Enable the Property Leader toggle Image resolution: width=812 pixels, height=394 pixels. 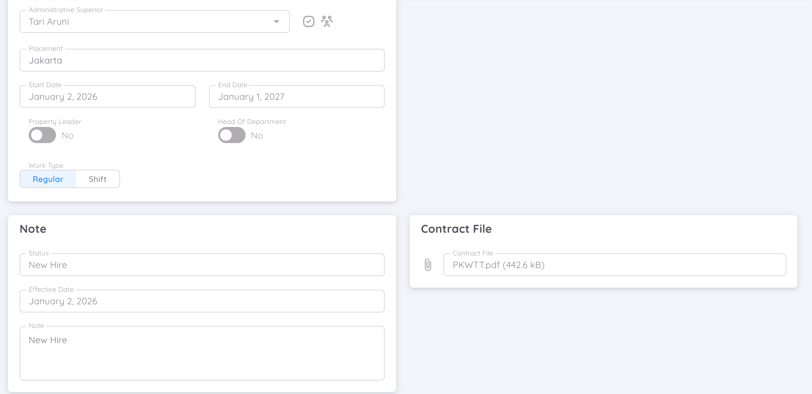click(42, 135)
